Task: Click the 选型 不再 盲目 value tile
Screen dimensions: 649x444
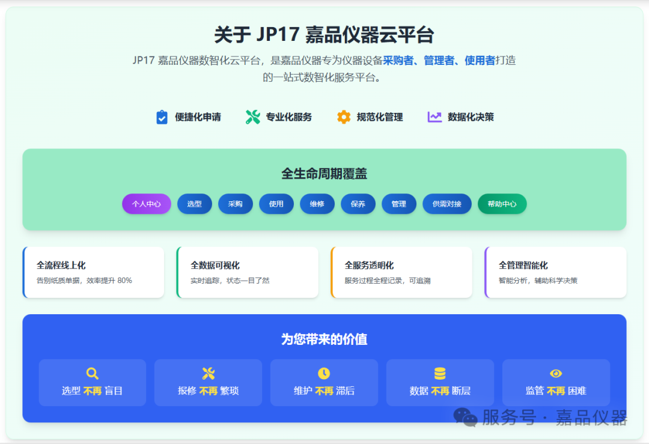Action: pyautogui.click(x=93, y=383)
